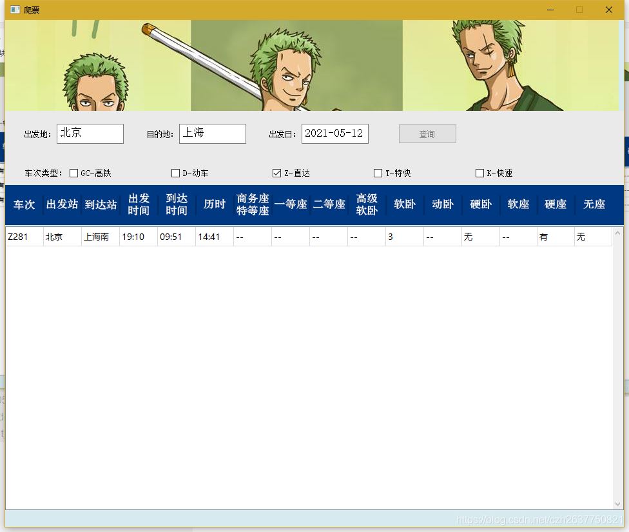Enable the T-特快 checkbox
The image size is (629, 532).
click(377, 173)
